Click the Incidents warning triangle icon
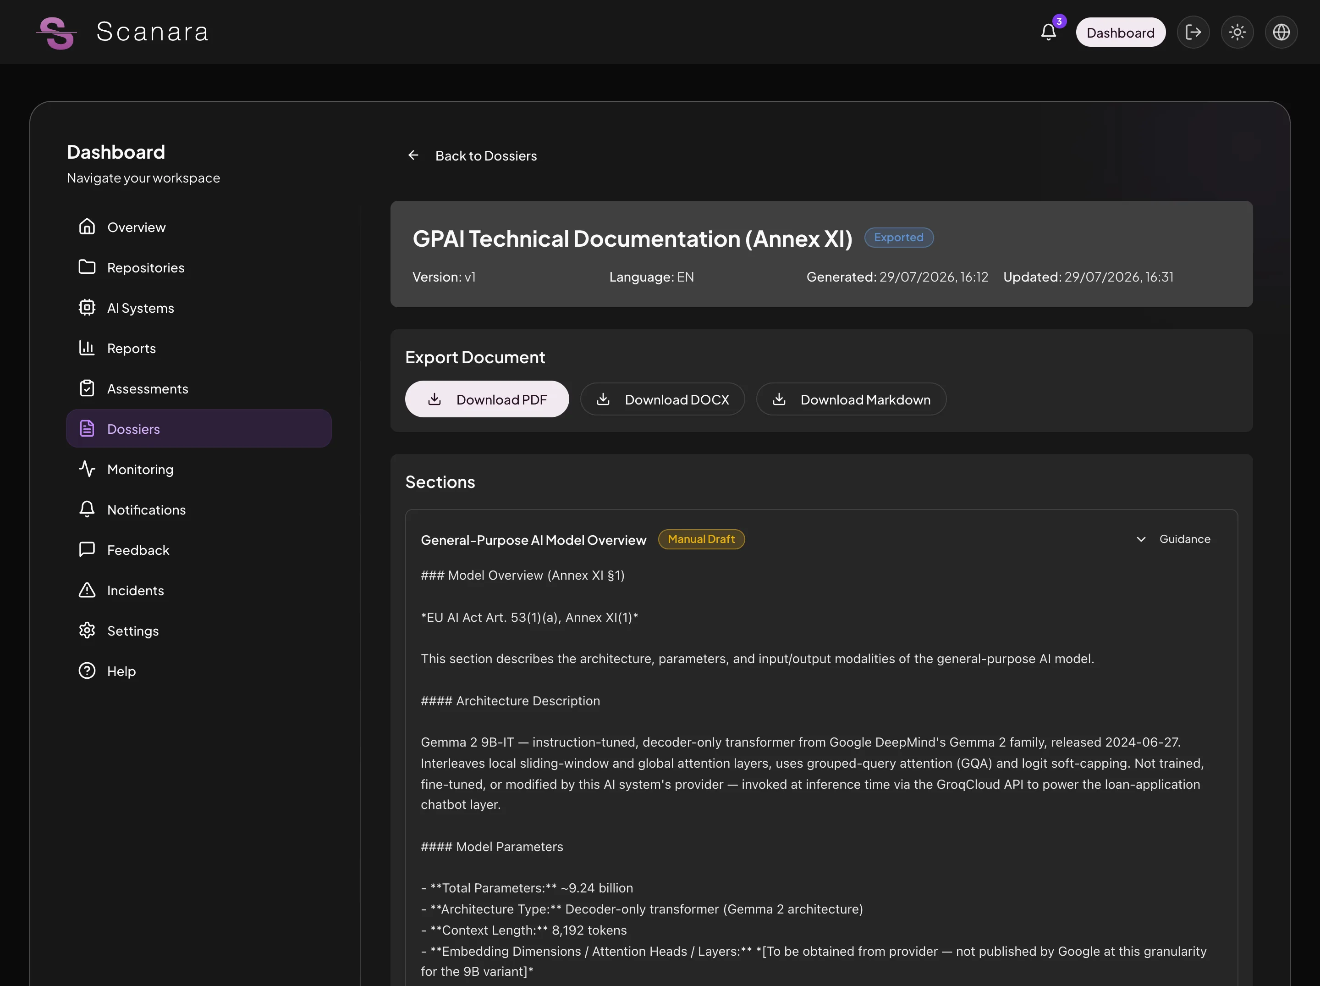The height and width of the screenshot is (986, 1320). click(87, 590)
